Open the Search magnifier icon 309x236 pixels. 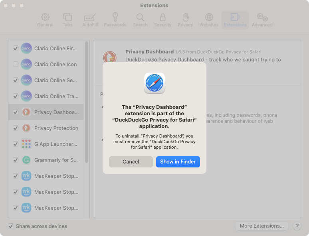(x=140, y=17)
